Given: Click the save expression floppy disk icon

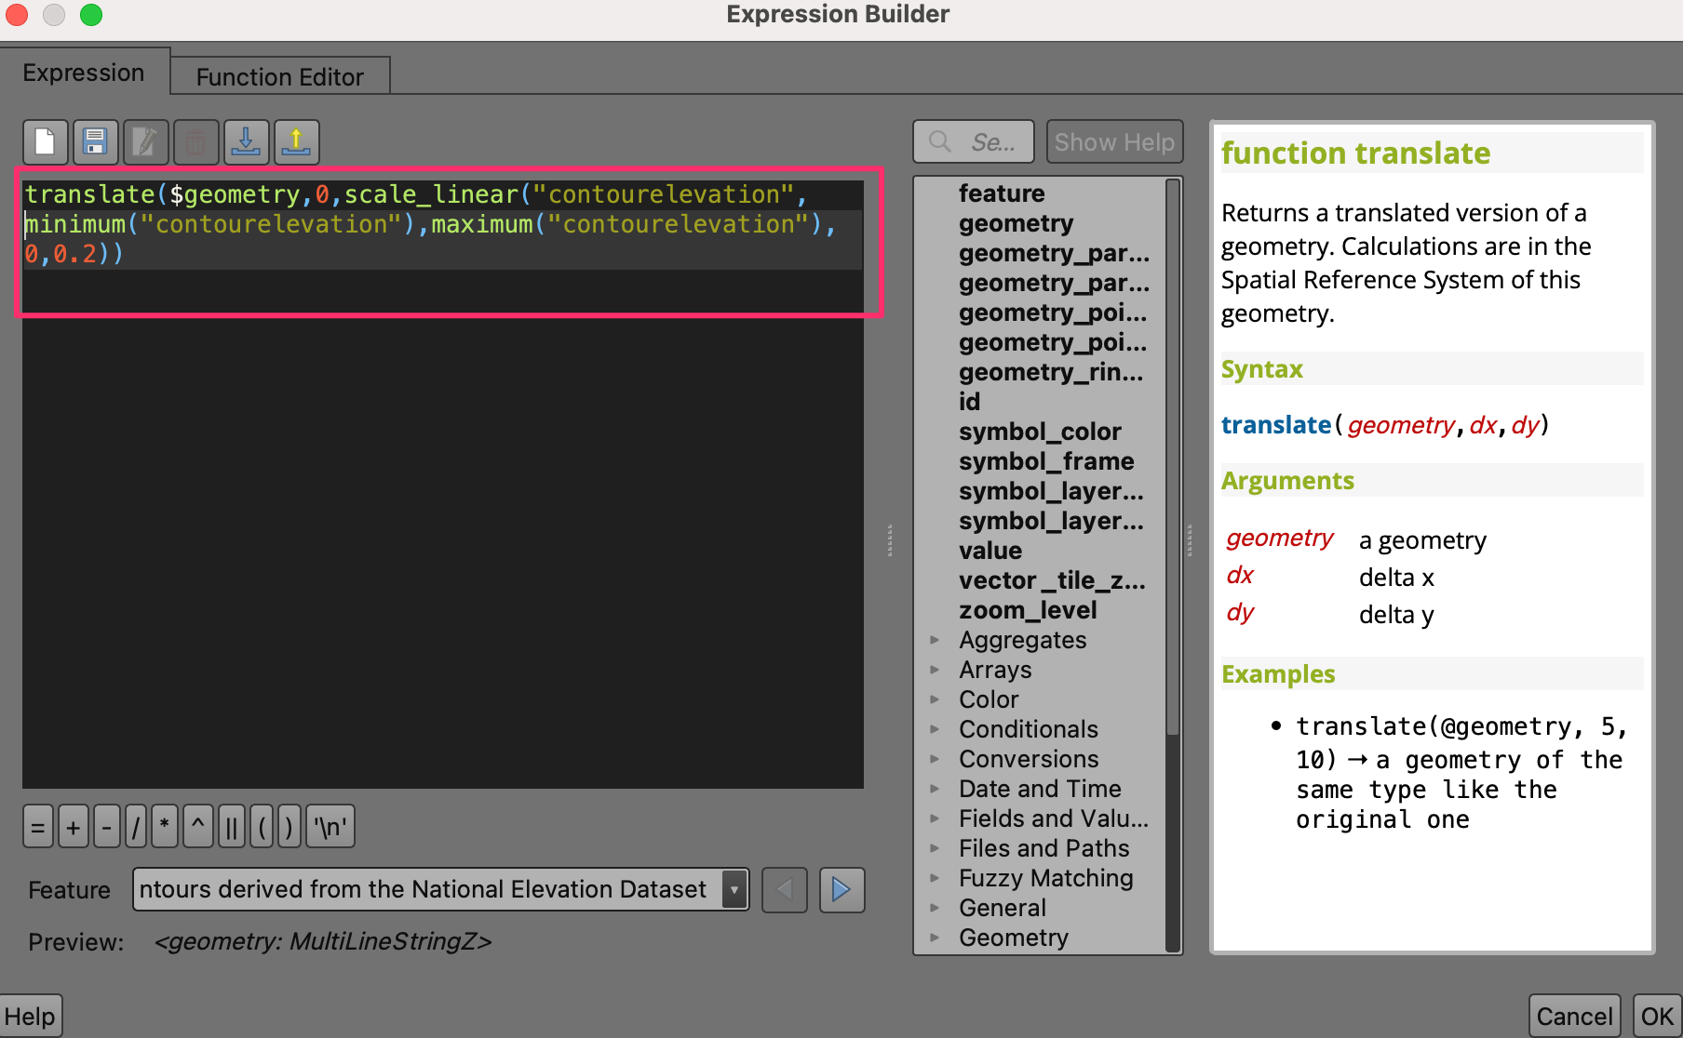Looking at the screenshot, I should (95, 142).
